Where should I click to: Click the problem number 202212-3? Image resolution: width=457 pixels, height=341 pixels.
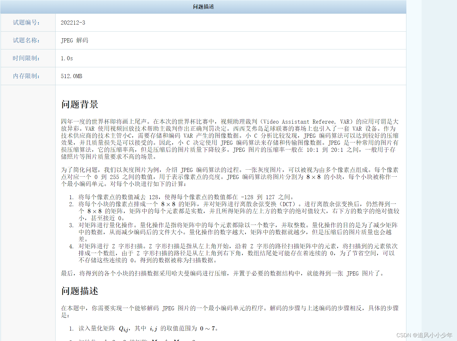[x=73, y=23]
